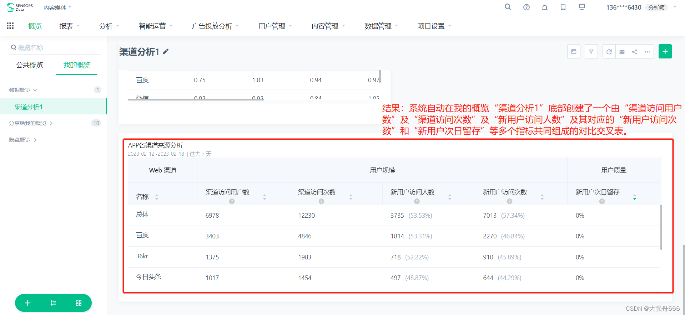Click plus in green bottom pill bar
Screen dimensions: 685x315
point(27,303)
